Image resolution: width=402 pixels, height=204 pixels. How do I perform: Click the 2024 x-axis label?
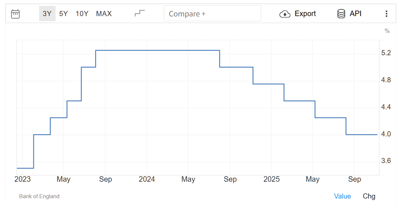pyautogui.click(x=147, y=179)
